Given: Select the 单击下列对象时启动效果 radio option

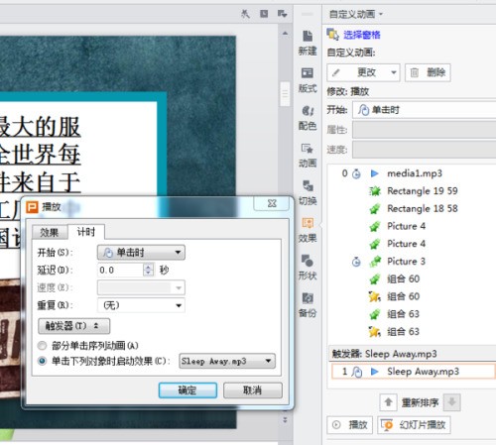Looking at the screenshot, I should point(42,361).
